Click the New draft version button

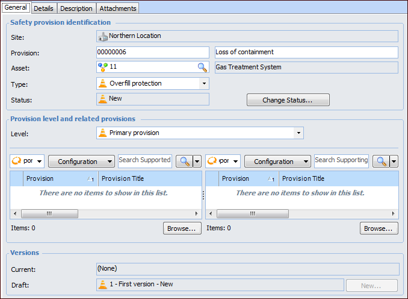pos(371,286)
